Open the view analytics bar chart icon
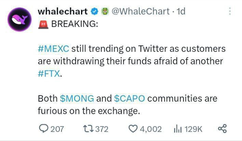242x141 pixels. 177,129
